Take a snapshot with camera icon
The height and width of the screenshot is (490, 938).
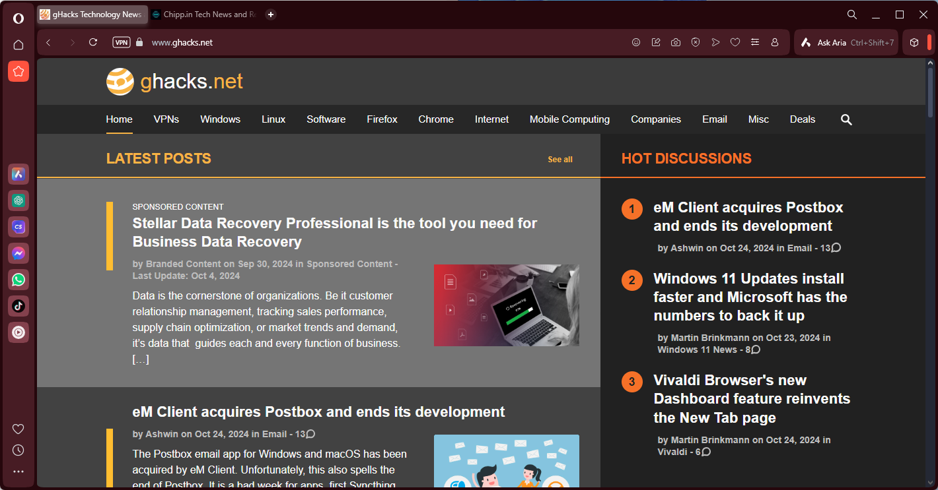(676, 42)
